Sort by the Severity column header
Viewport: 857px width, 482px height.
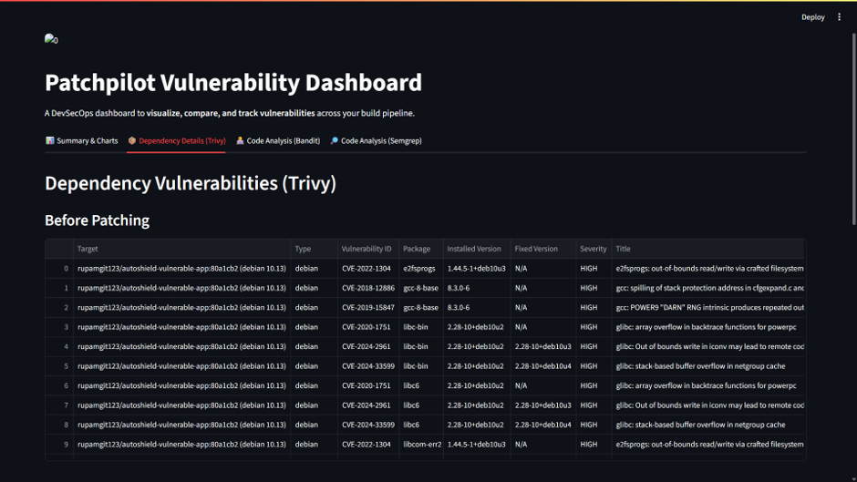point(594,249)
